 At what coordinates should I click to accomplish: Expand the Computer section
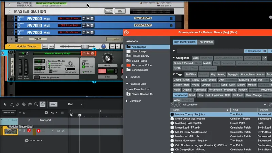[127, 101]
